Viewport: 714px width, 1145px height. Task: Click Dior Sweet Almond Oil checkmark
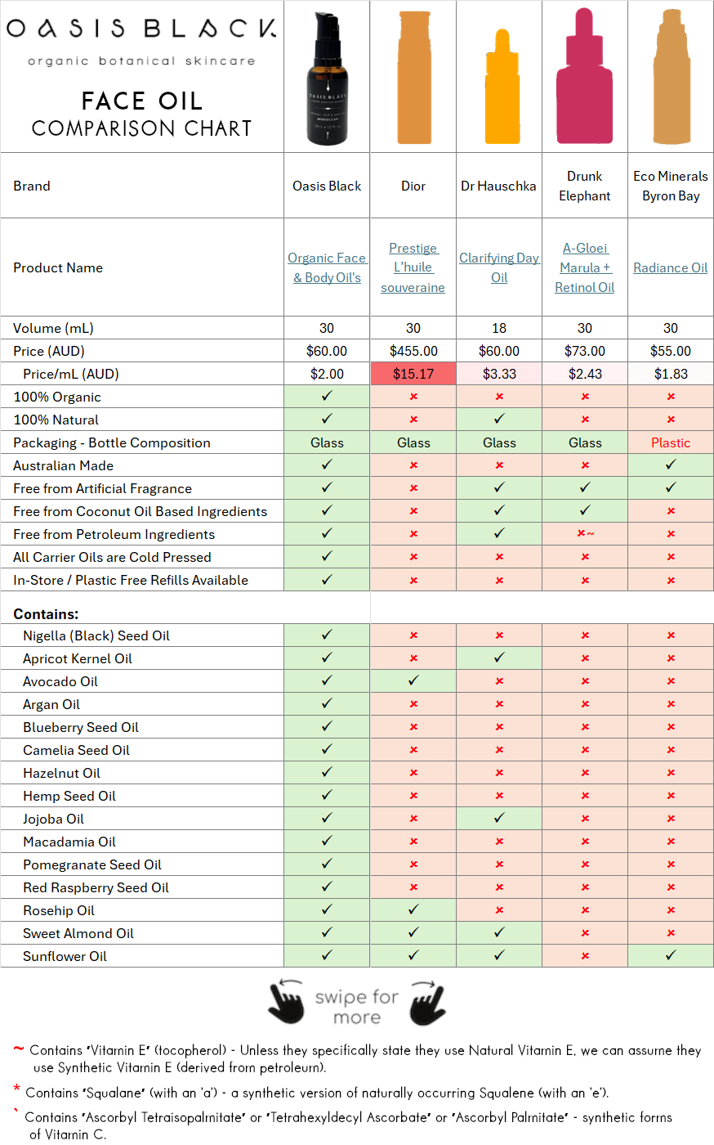click(413, 932)
